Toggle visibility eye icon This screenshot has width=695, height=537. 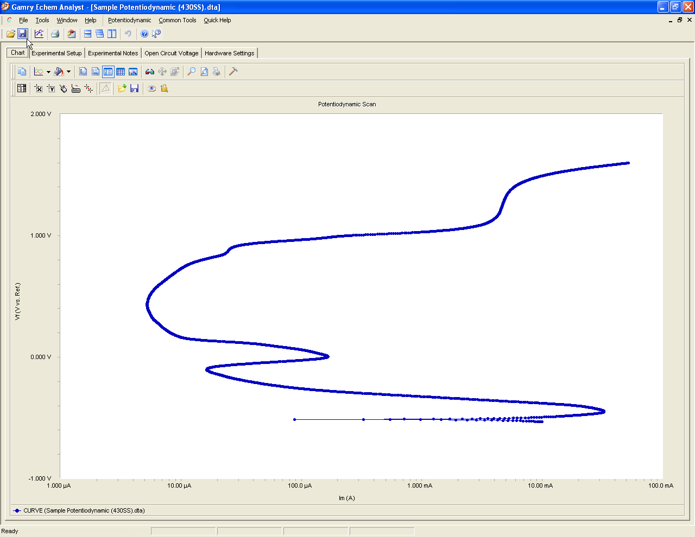coord(152,88)
